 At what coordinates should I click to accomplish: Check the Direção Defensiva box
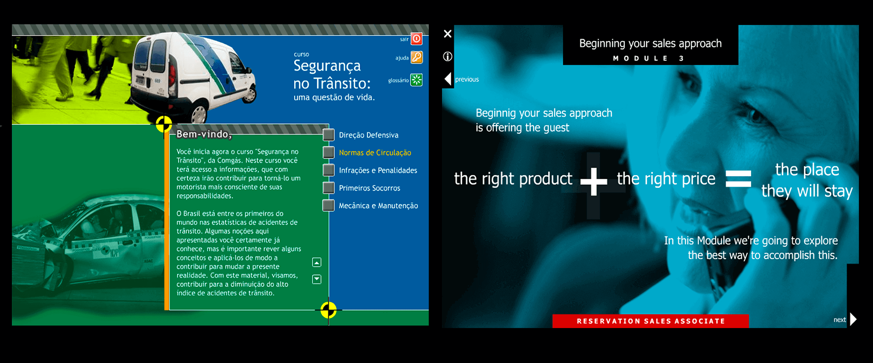328,135
